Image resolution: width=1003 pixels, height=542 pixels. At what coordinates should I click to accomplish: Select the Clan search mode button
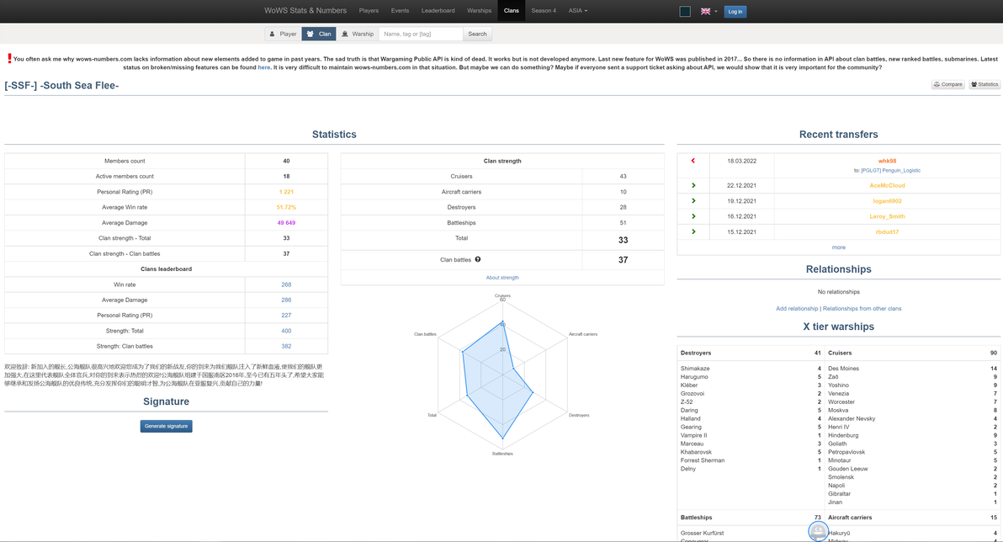coord(319,34)
